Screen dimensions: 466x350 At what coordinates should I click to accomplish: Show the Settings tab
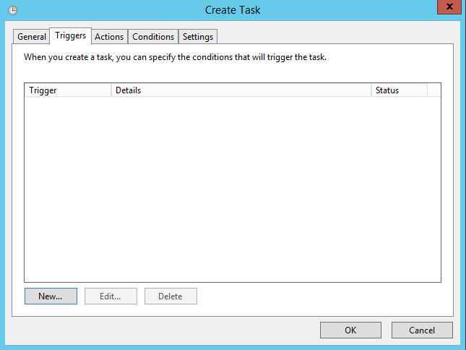pos(198,37)
